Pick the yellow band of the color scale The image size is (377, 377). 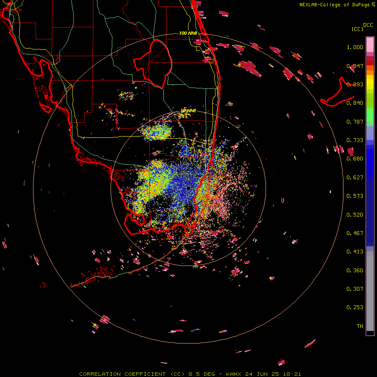370,82
